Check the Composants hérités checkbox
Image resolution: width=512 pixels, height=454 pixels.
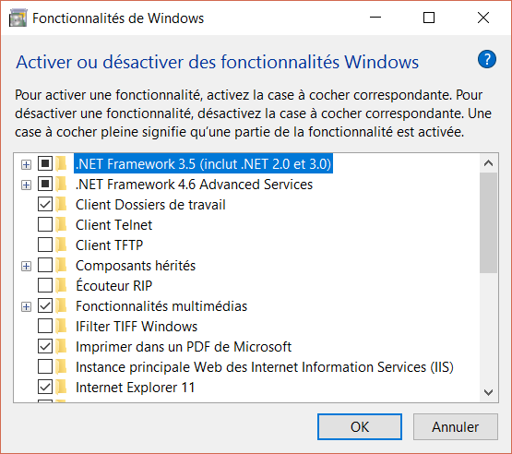click(x=45, y=265)
